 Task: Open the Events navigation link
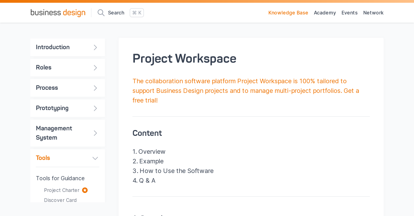349,13
